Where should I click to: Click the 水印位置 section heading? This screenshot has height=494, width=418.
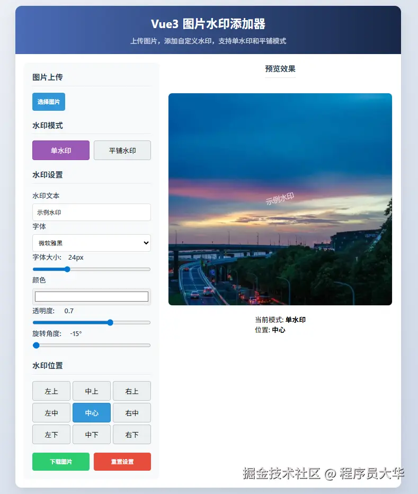pos(48,365)
